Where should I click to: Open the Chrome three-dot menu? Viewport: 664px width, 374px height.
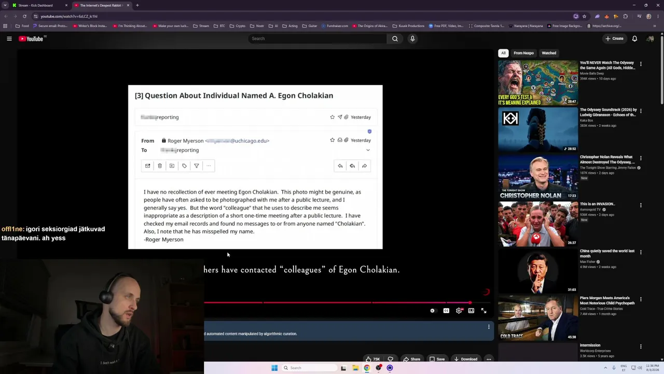(658, 16)
